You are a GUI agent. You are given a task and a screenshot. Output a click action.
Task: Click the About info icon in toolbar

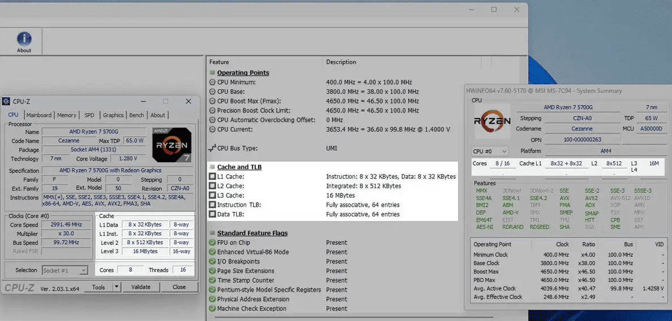[24, 39]
